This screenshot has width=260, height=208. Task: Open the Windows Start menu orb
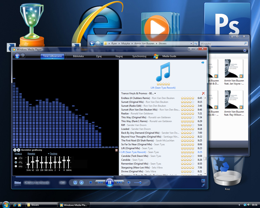point(6,205)
